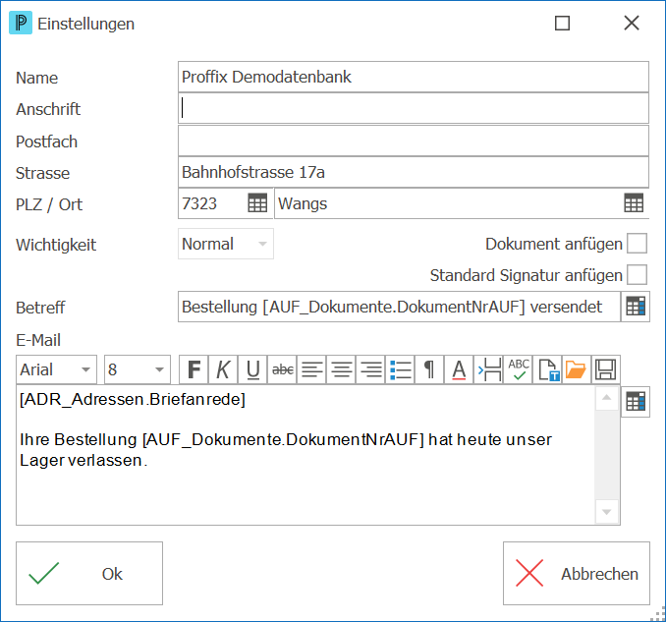Click into the Anschrift field

point(414,108)
